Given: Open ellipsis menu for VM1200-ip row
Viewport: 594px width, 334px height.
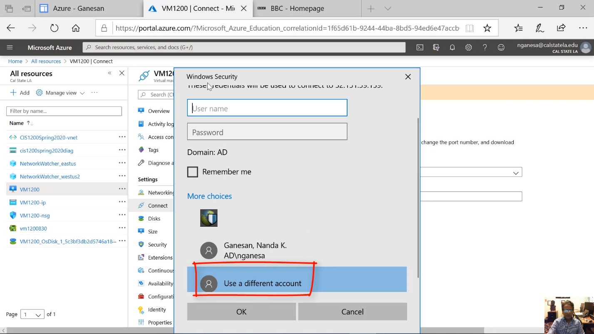Looking at the screenshot, I should tap(122, 202).
